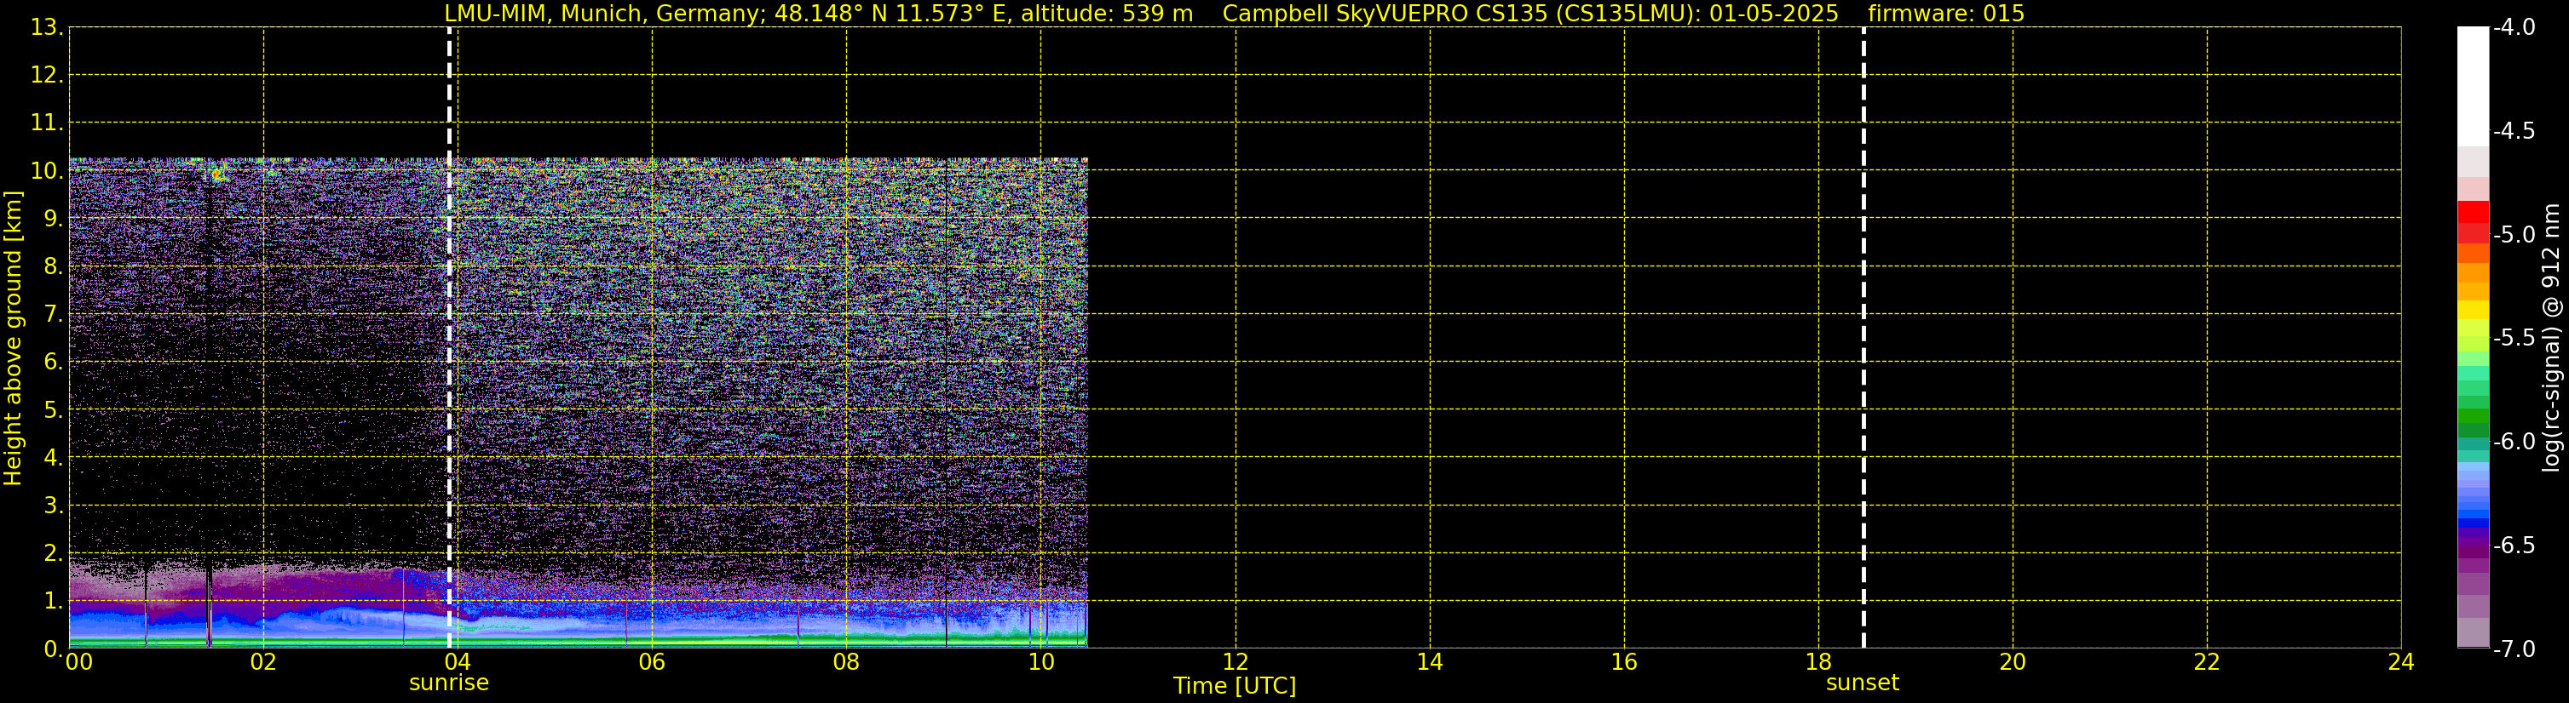Click the sunset label below the time axis
Screen dimensions: 2569x703
tap(1862, 683)
